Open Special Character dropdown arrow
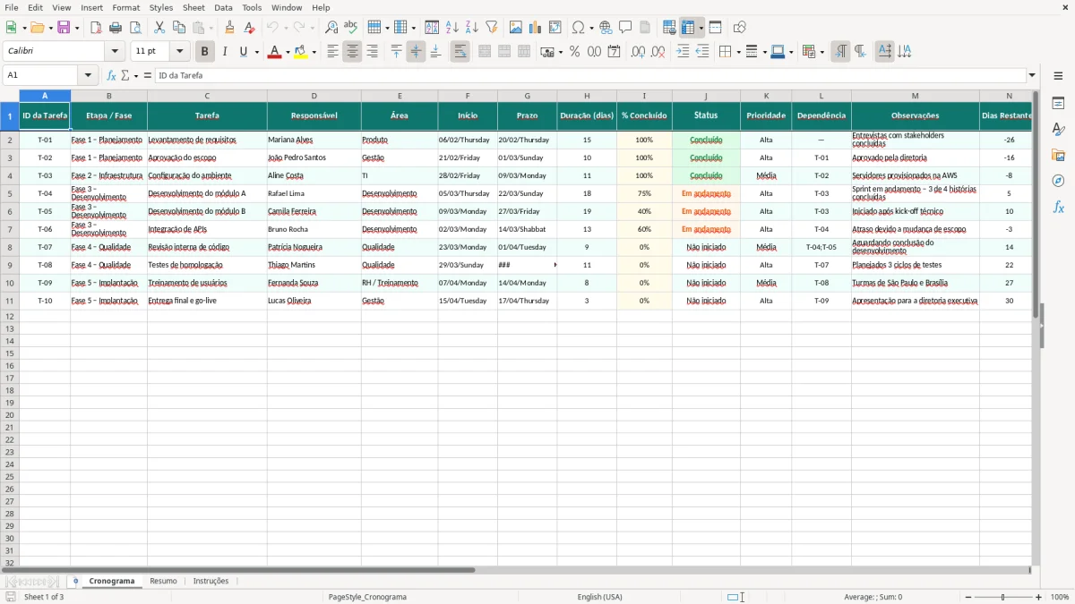This screenshot has width=1075, height=604. tap(591, 28)
